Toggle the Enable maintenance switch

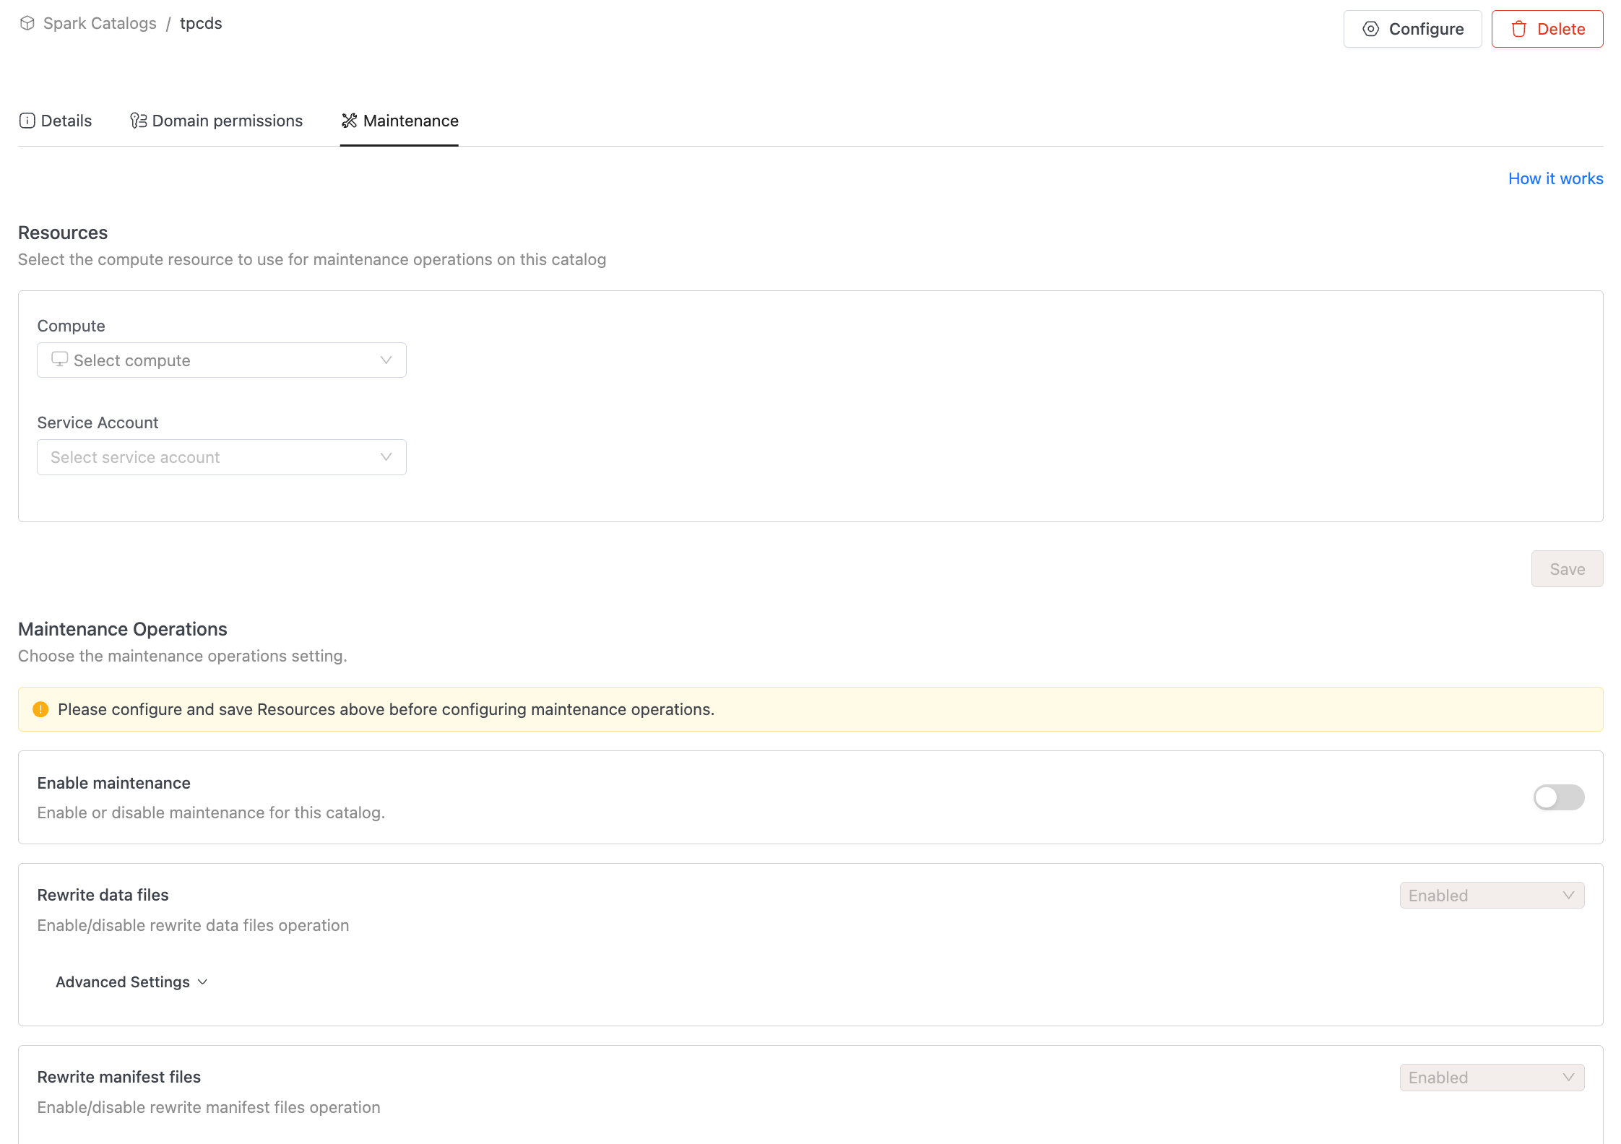[x=1558, y=797]
